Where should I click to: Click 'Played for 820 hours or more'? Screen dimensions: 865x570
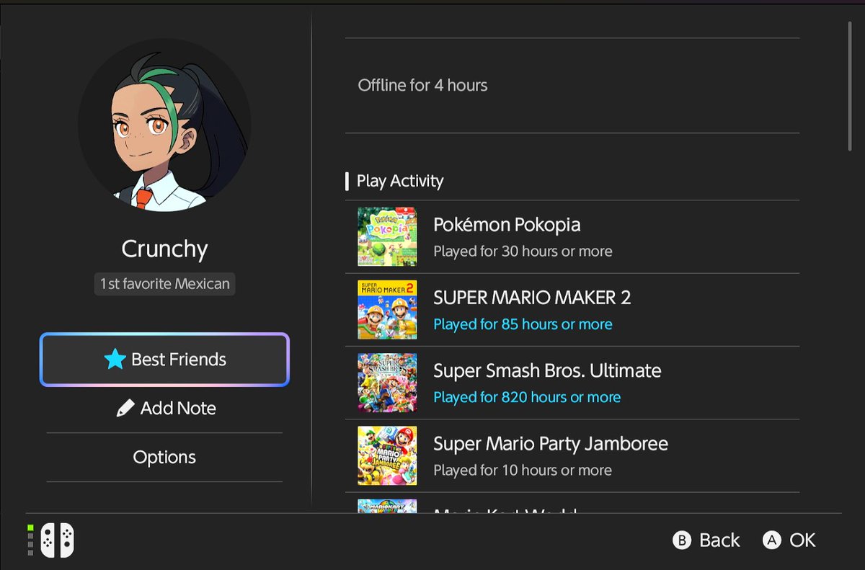[x=527, y=397]
